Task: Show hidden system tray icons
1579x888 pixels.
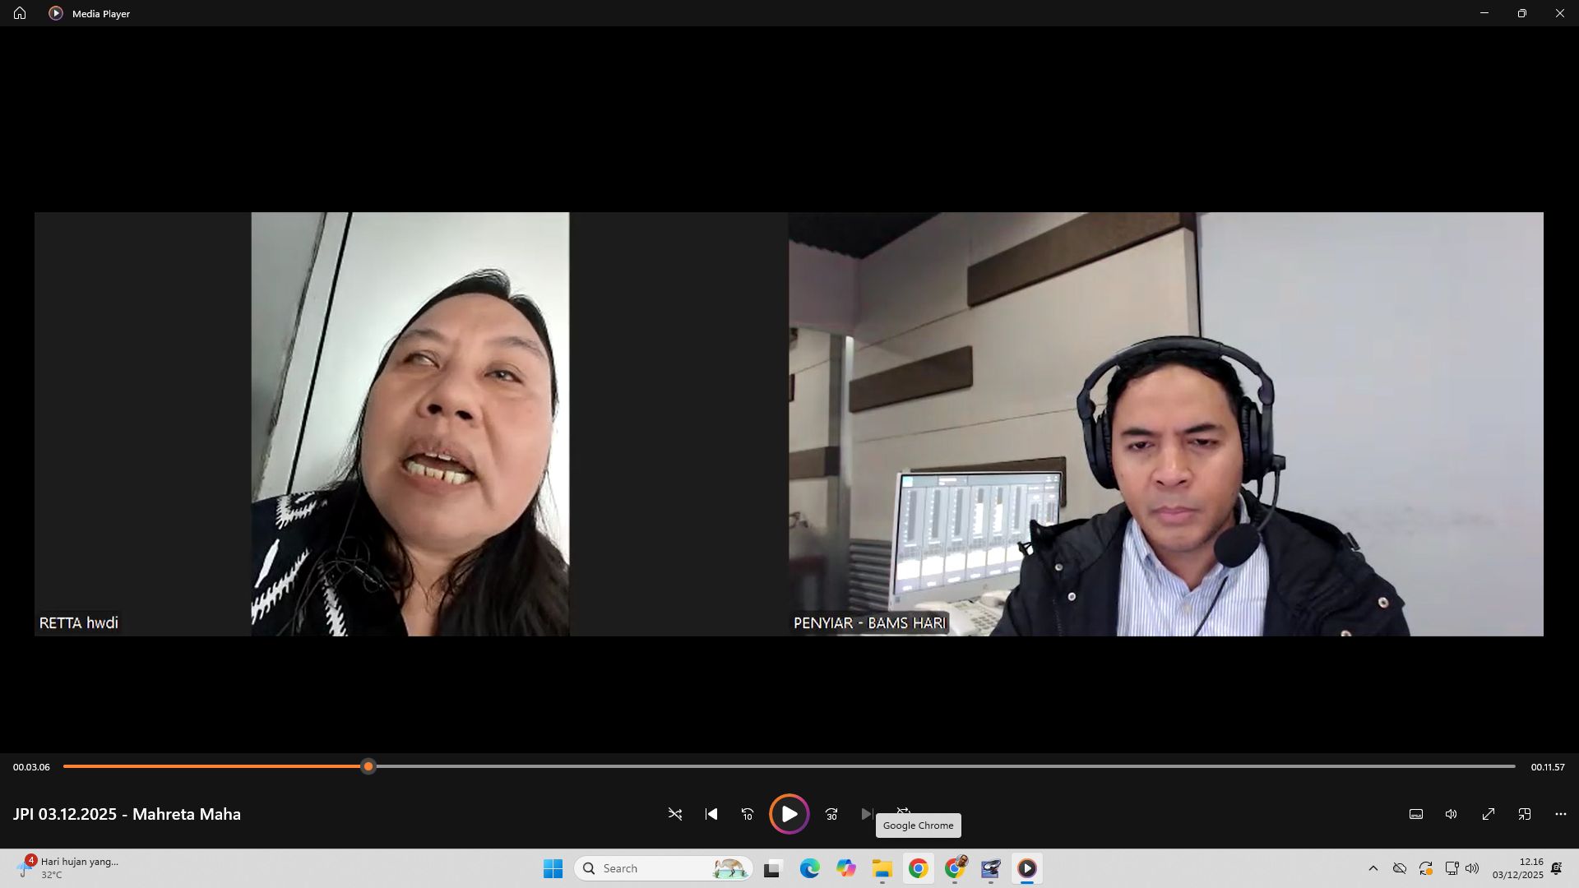Action: tap(1373, 868)
